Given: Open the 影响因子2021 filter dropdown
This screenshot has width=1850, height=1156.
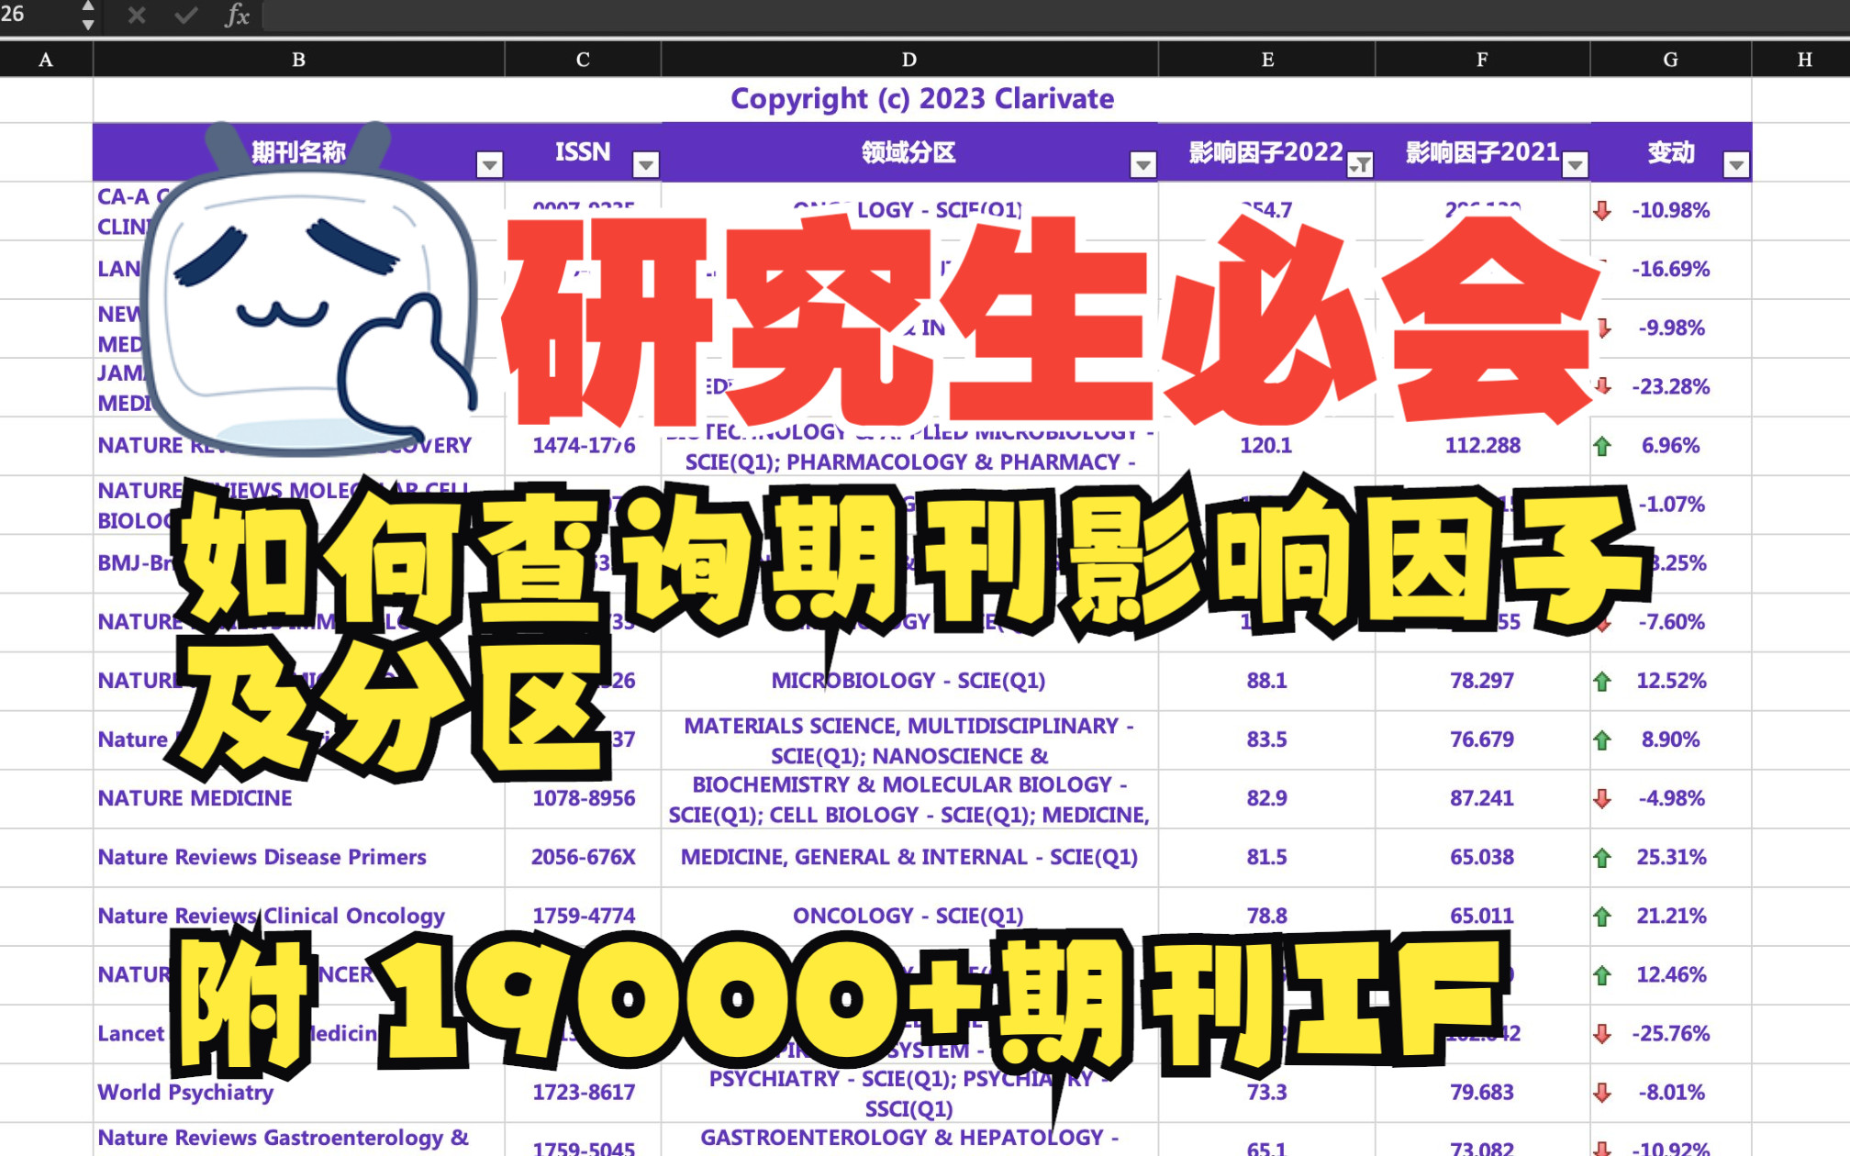Looking at the screenshot, I should tap(1575, 165).
